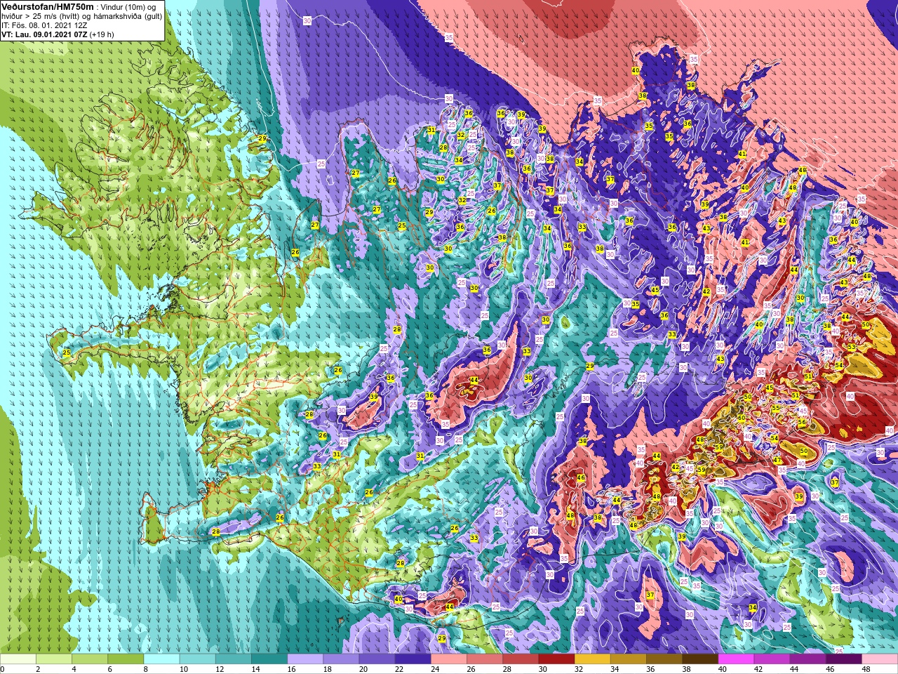898x674 pixels.
Task: Click the 'Veðurstofan/HM750m' title text
Action: point(47,6)
